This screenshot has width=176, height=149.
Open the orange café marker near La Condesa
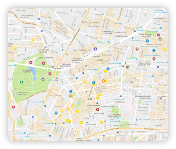[70, 96]
